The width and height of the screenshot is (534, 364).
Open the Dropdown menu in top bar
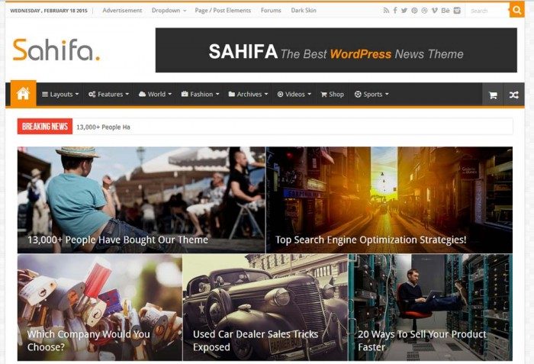169,11
